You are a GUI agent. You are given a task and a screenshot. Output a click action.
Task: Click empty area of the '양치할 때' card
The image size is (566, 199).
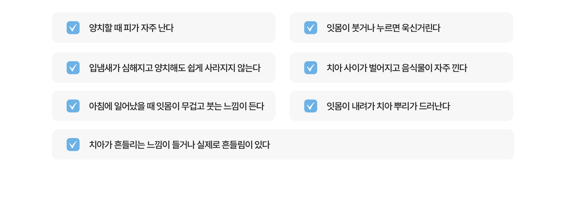[x=224, y=28]
